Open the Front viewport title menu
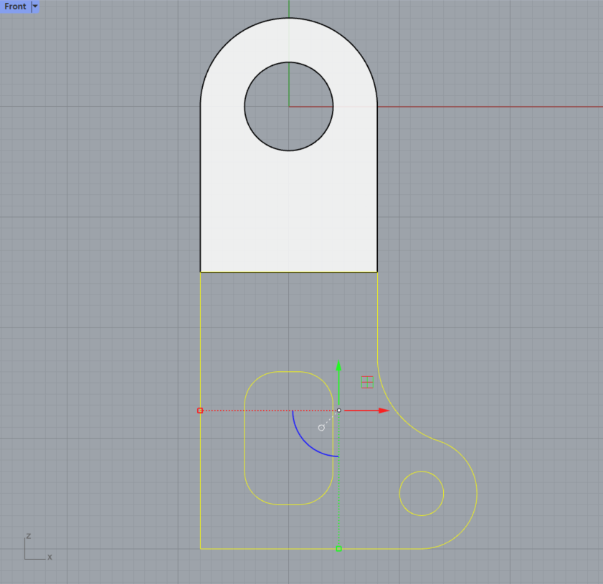The height and width of the screenshot is (584, 603). coord(15,6)
